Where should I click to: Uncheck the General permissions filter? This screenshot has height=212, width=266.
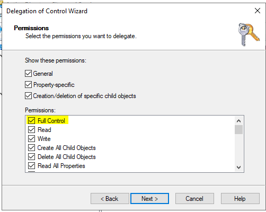pos(28,73)
